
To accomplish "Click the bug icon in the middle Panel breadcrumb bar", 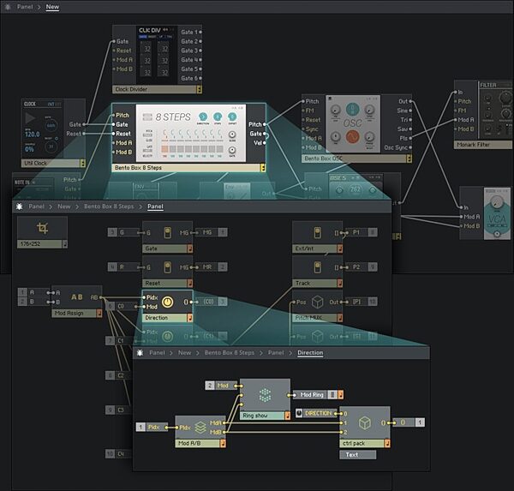I will pos(20,207).
